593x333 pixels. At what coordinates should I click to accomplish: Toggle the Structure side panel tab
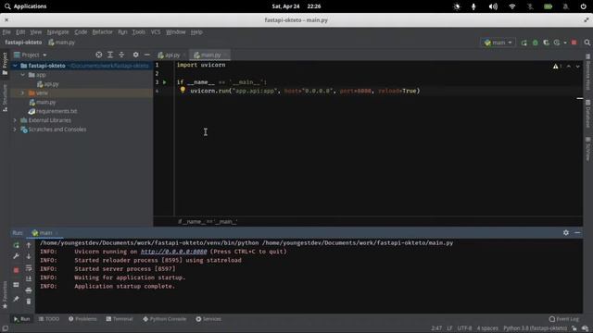5,97
